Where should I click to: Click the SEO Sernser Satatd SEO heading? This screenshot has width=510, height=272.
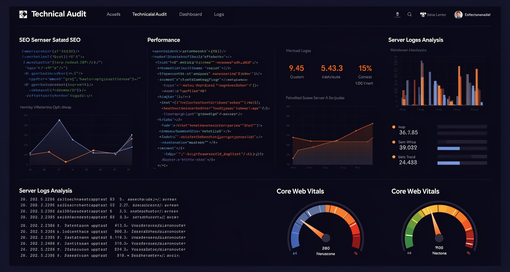point(50,40)
